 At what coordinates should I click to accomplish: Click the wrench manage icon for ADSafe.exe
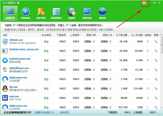[x=156, y=41]
